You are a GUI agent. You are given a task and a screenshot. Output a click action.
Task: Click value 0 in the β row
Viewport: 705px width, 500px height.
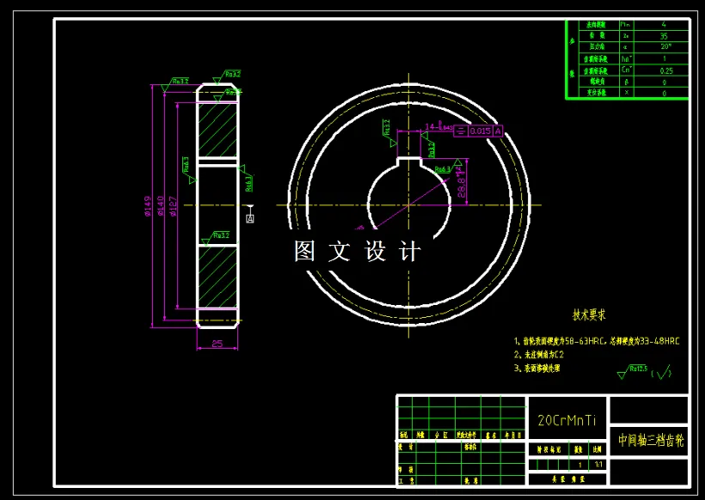664,82
